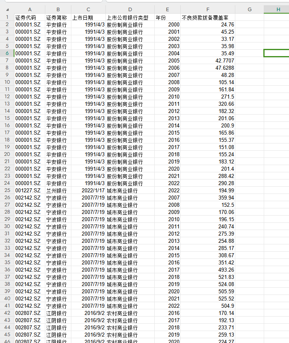Select row 1 header number

[7, 17]
